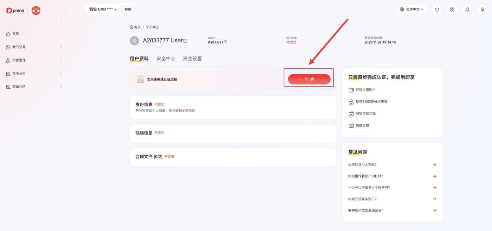Expand 资金管理 sidebar menu
This screenshot has width=492, height=231.
coord(34,60)
